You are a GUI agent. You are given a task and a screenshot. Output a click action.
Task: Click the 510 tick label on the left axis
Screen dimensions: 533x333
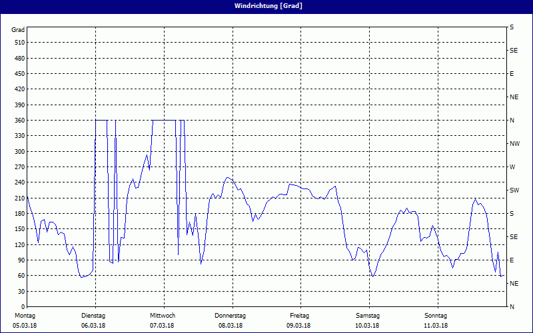(19, 43)
